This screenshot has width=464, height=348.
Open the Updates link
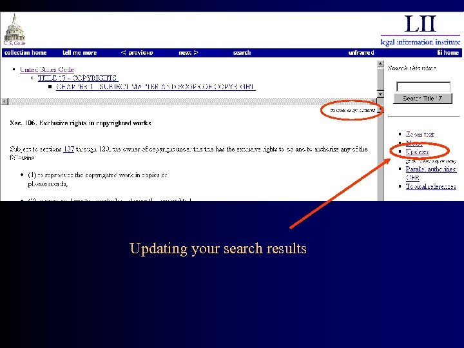coord(417,152)
